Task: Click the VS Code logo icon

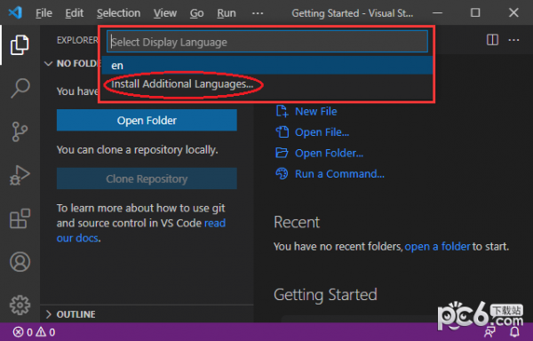Action: tap(15, 13)
